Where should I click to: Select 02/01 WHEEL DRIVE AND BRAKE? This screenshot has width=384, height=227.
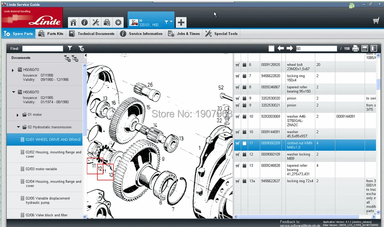[45, 140]
